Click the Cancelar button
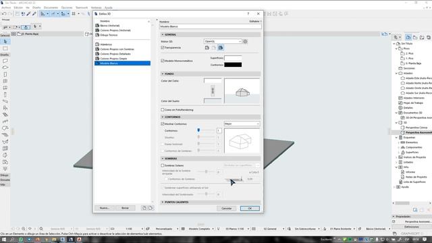The height and width of the screenshot is (243, 432). click(x=227, y=209)
